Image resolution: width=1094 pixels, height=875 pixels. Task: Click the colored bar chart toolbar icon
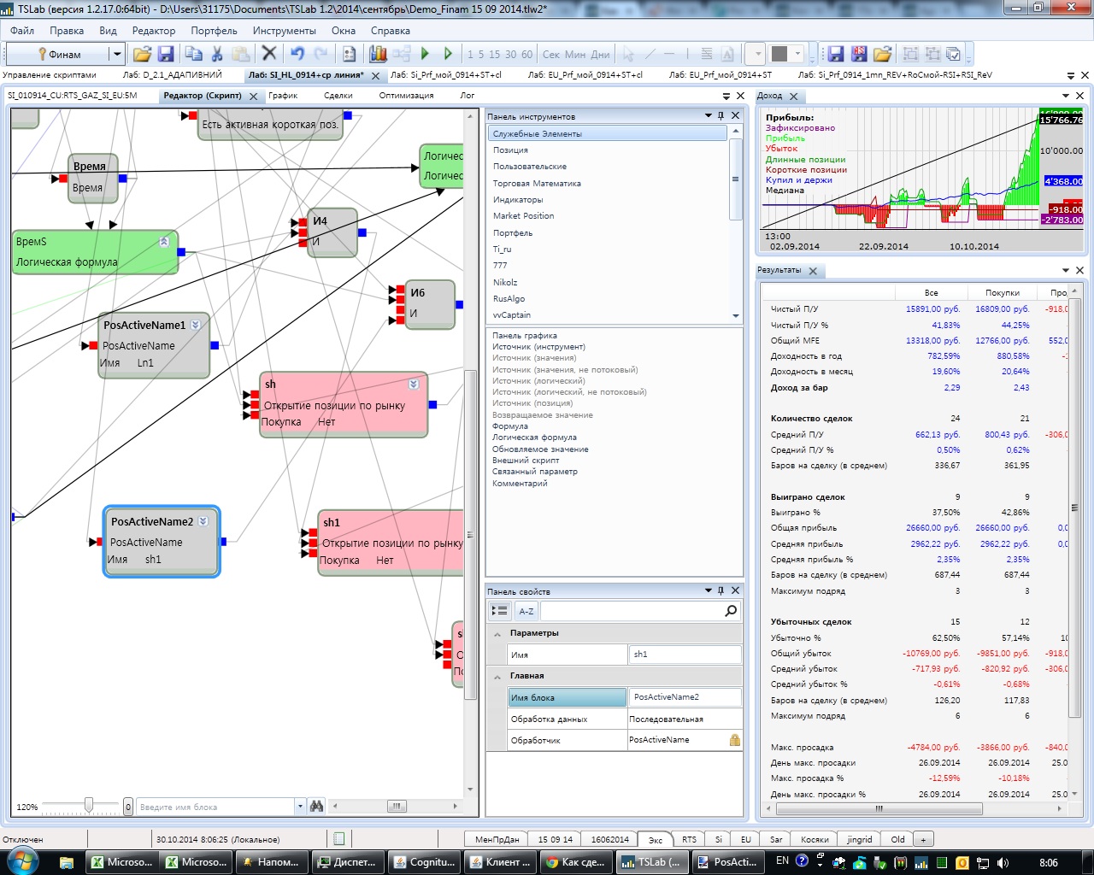tap(378, 54)
